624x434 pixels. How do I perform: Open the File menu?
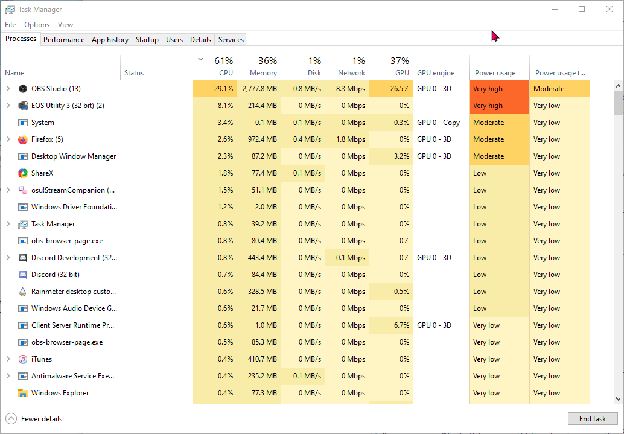[x=10, y=25]
